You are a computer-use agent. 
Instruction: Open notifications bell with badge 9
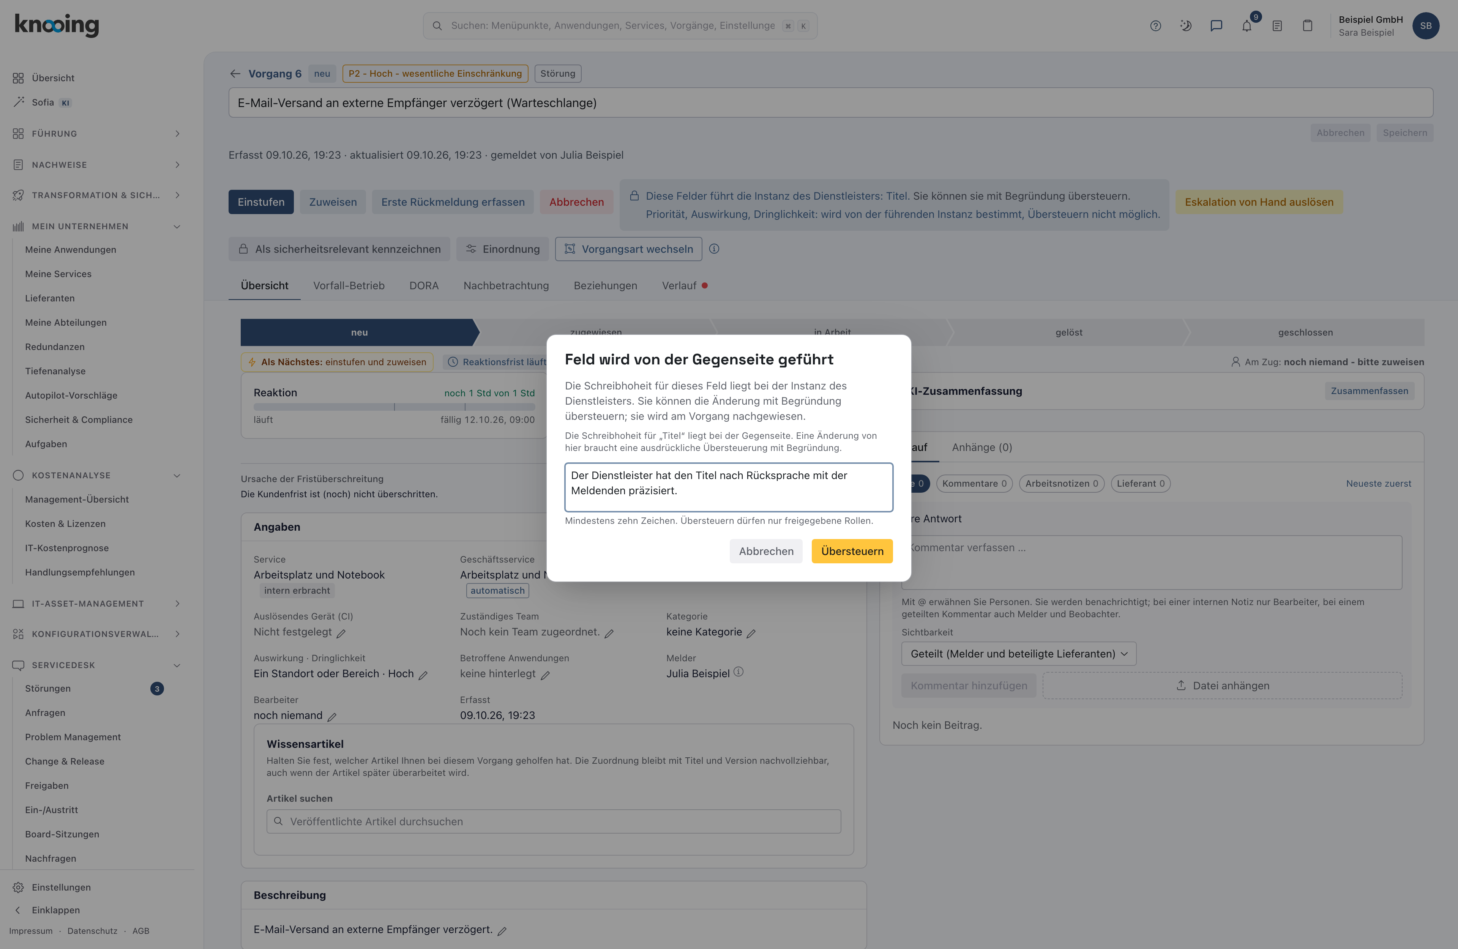[x=1247, y=26]
